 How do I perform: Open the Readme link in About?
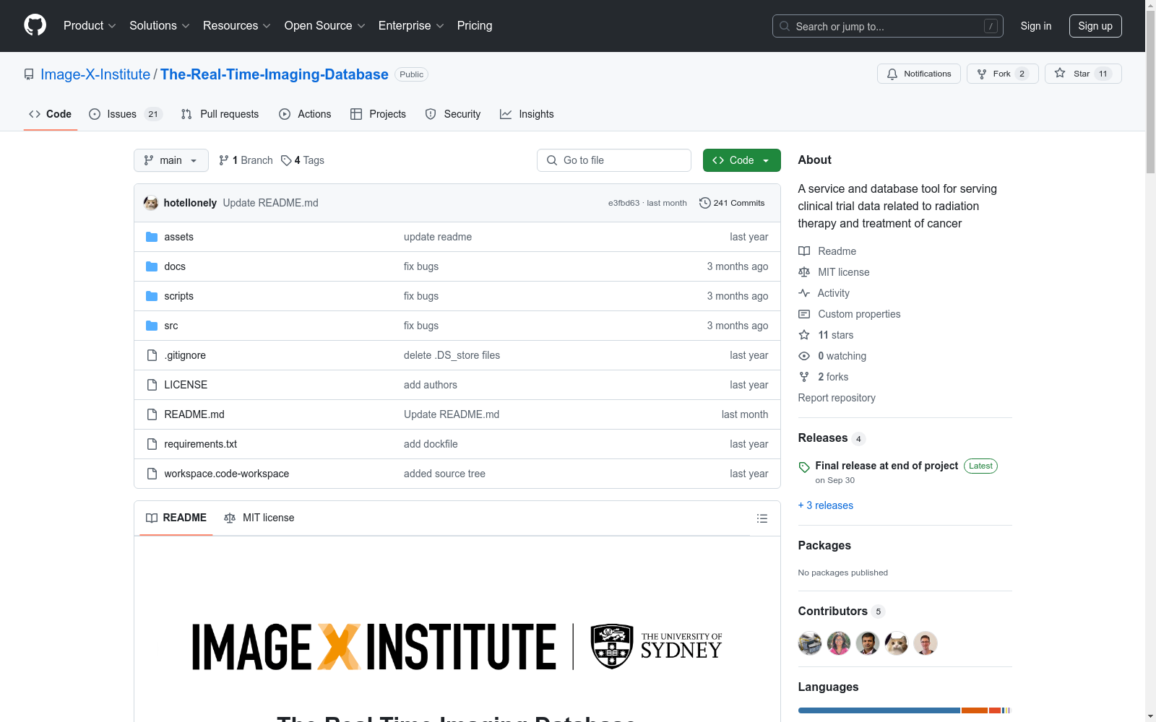(827, 251)
